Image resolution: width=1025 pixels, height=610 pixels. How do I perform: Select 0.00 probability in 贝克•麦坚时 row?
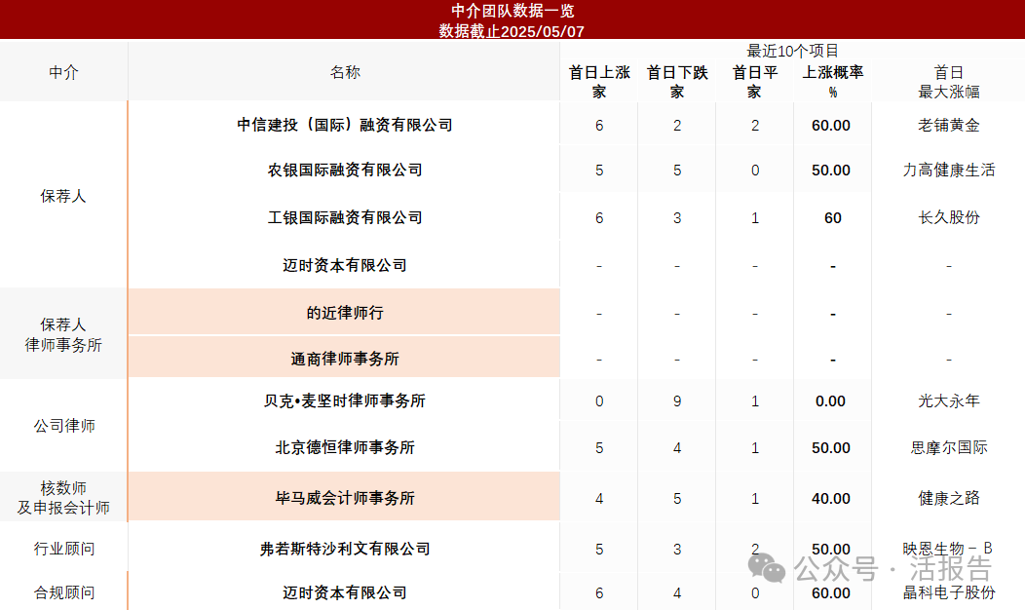(x=830, y=400)
